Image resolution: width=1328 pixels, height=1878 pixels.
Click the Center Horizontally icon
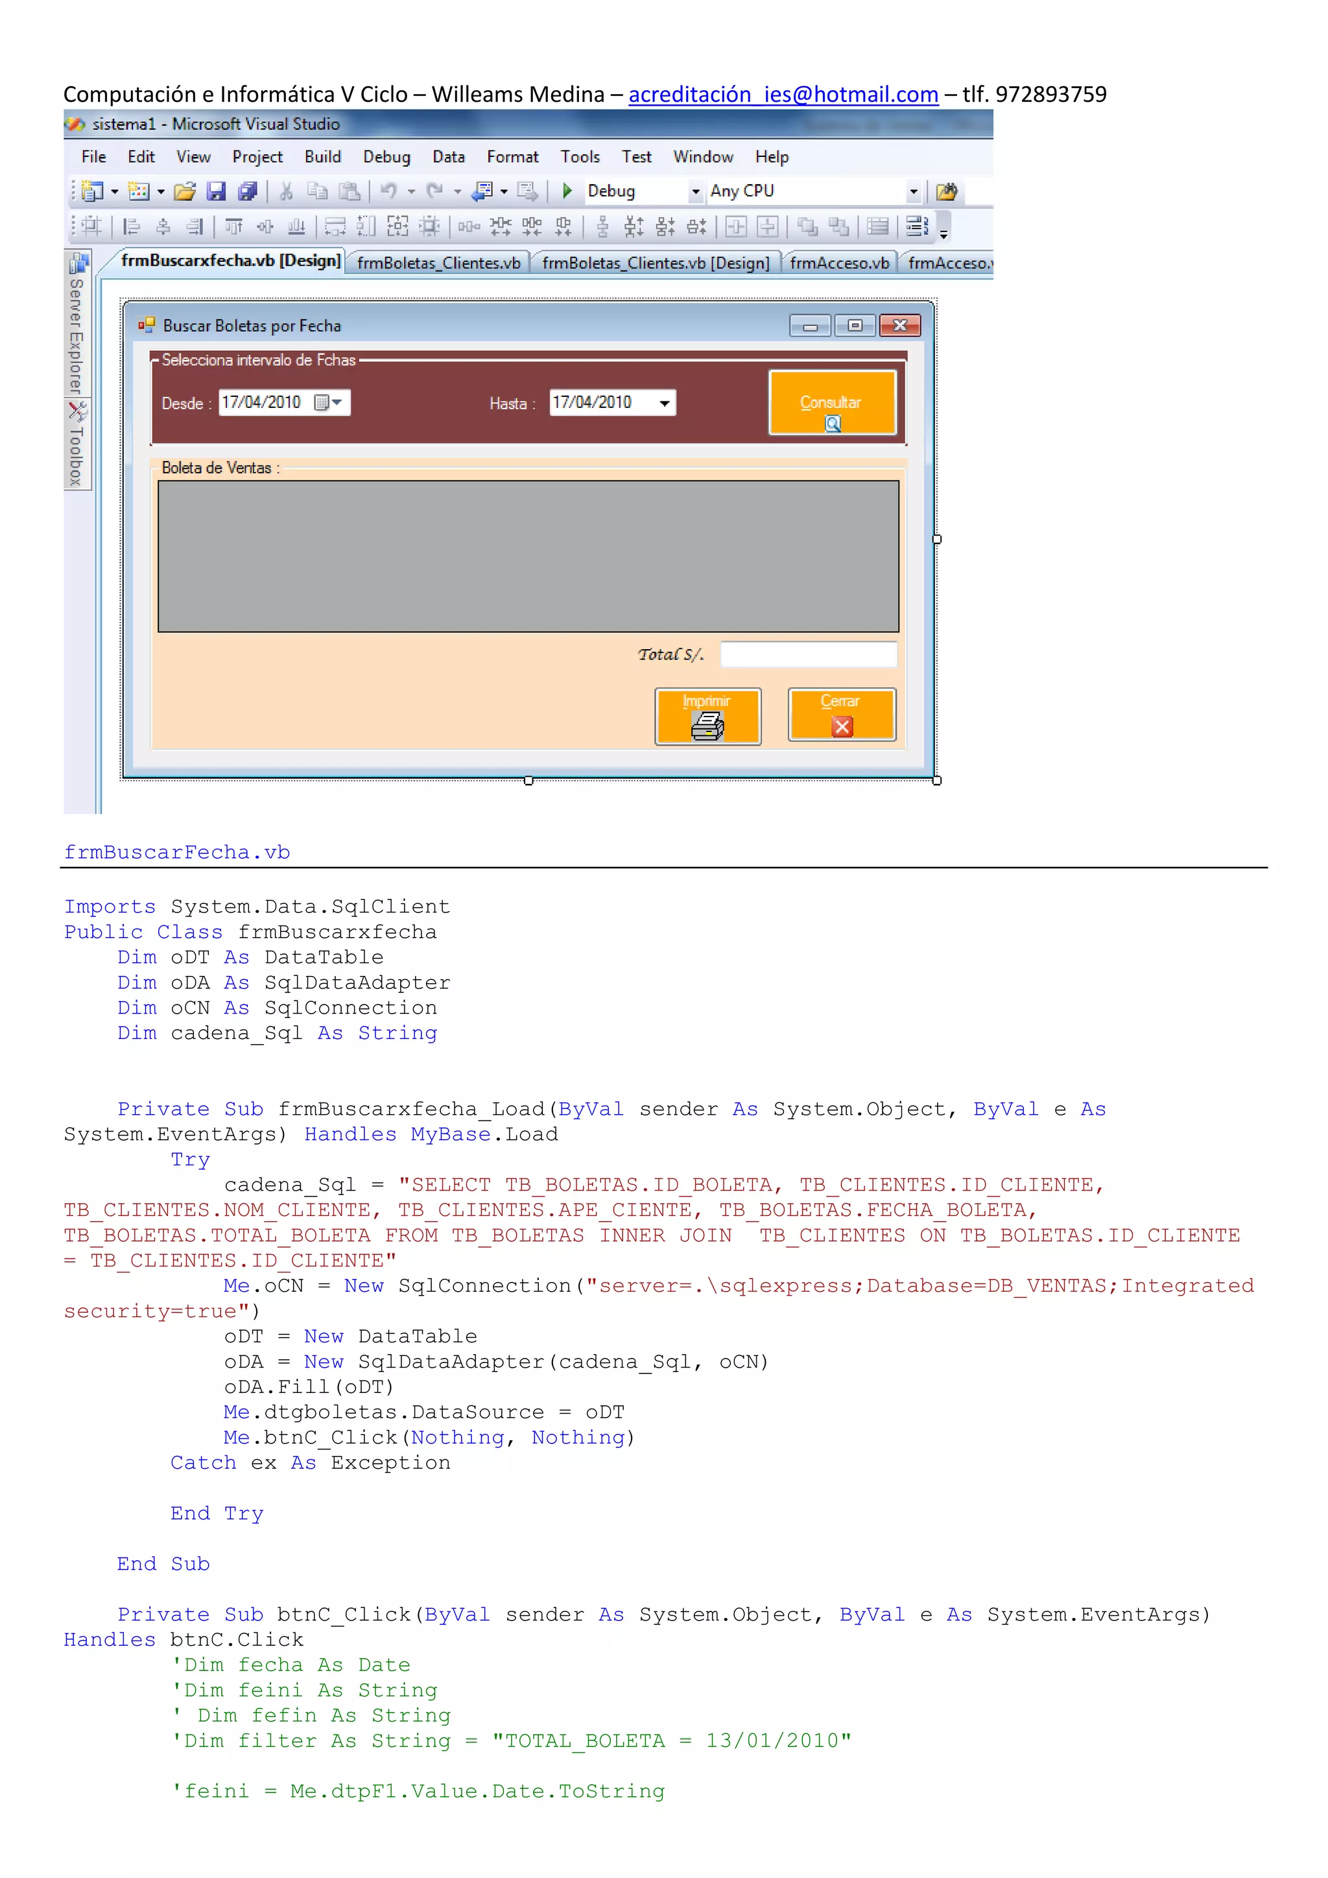pyautogui.click(x=736, y=226)
